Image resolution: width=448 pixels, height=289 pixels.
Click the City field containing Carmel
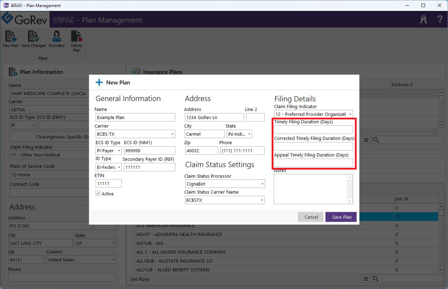click(x=205, y=134)
